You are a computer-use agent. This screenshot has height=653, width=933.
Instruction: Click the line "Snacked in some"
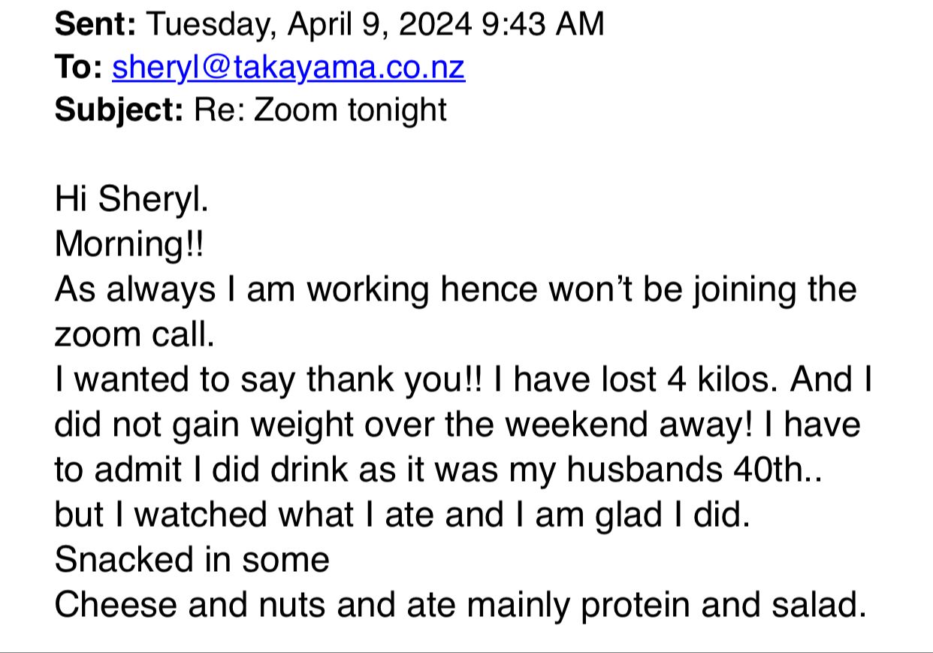click(x=192, y=560)
